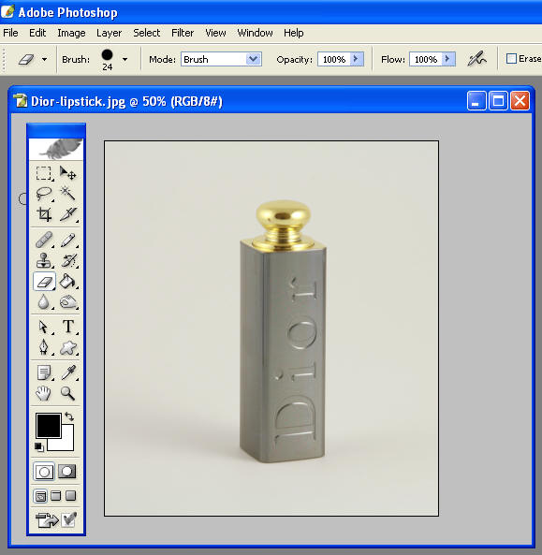The width and height of the screenshot is (542, 555).
Task: Toggle the airbrush option icon
Action: (x=476, y=59)
